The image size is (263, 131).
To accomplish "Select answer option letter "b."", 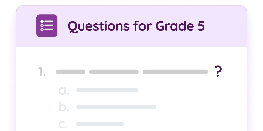I will (x=64, y=107).
